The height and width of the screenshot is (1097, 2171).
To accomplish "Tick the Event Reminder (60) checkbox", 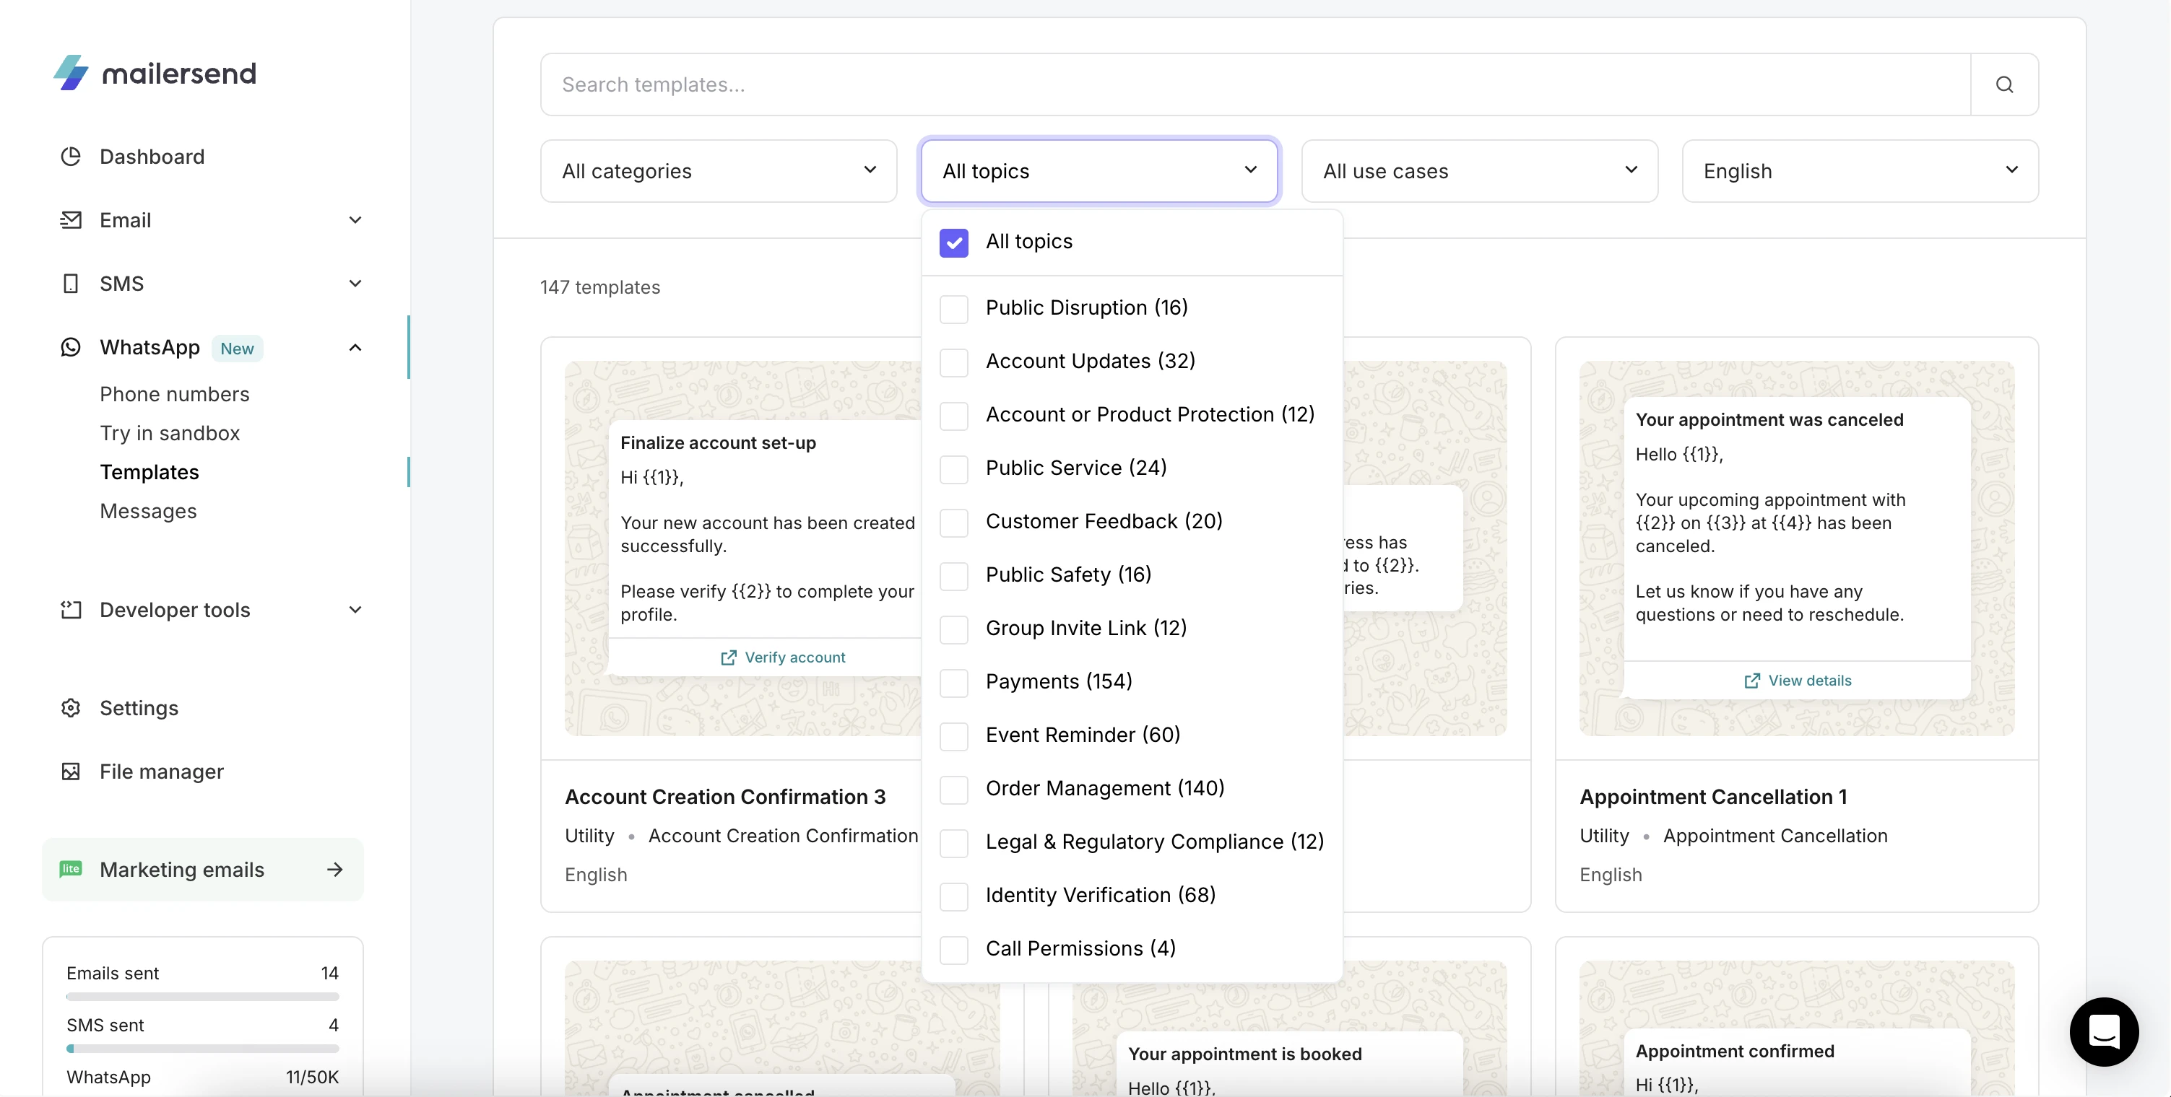I will [x=953, y=737].
